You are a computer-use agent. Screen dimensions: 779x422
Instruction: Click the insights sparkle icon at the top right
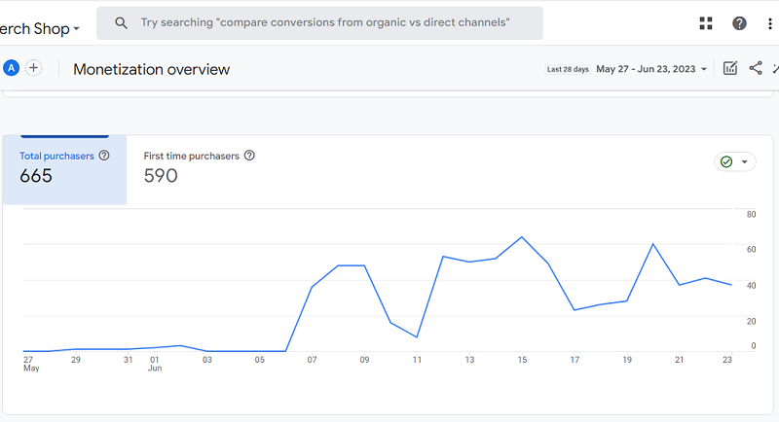[775, 68]
